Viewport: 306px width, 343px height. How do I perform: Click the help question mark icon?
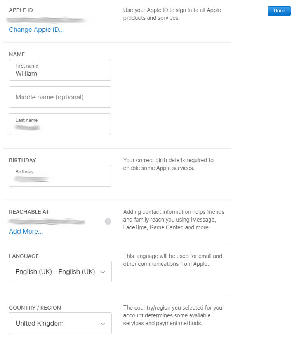pos(108,222)
